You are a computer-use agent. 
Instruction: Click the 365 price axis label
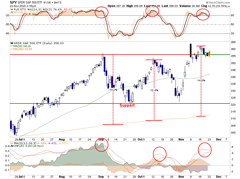click(233, 42)
